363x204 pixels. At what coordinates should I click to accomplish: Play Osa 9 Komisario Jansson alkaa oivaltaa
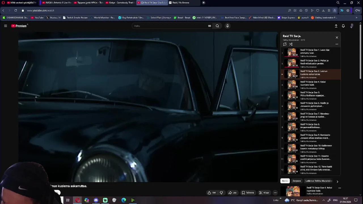tap(311, 138)
